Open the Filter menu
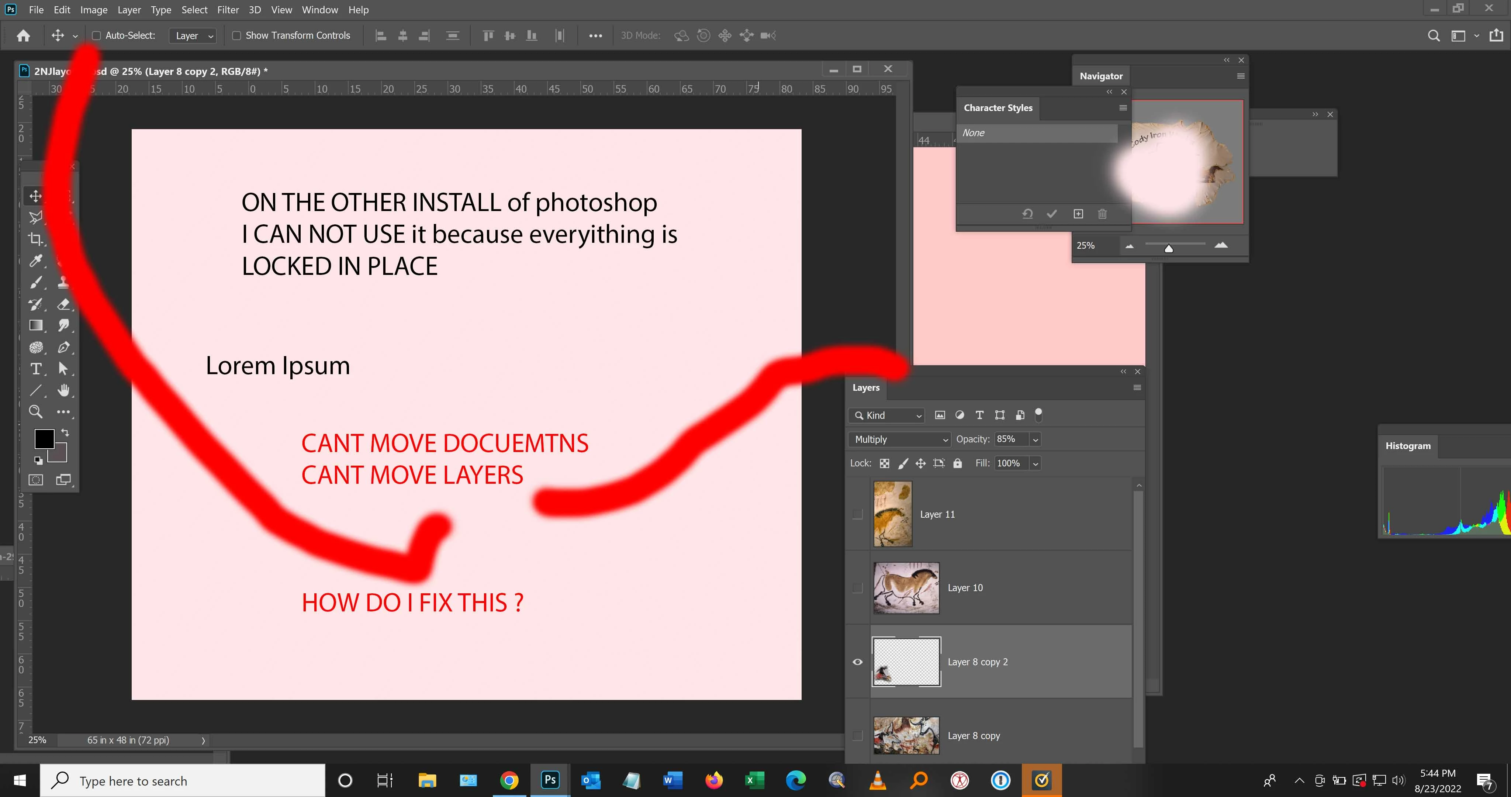The height and width of the screenshot is (797, 1511). click(228, 10)
